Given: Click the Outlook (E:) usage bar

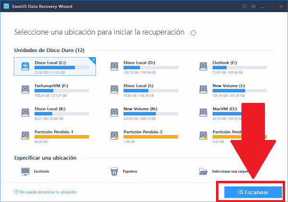Looking at the screenshot, I should 240,67.
